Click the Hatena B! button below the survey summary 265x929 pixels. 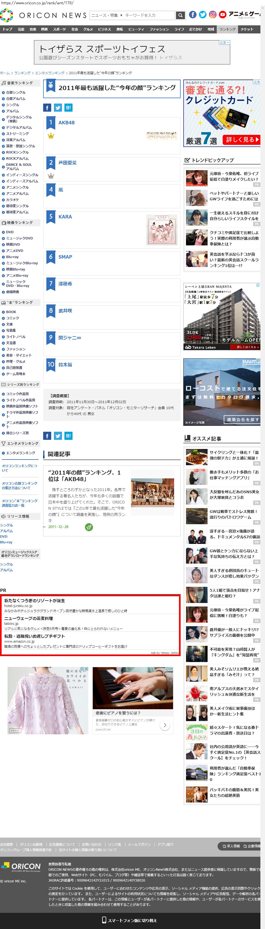click(68, 436)
